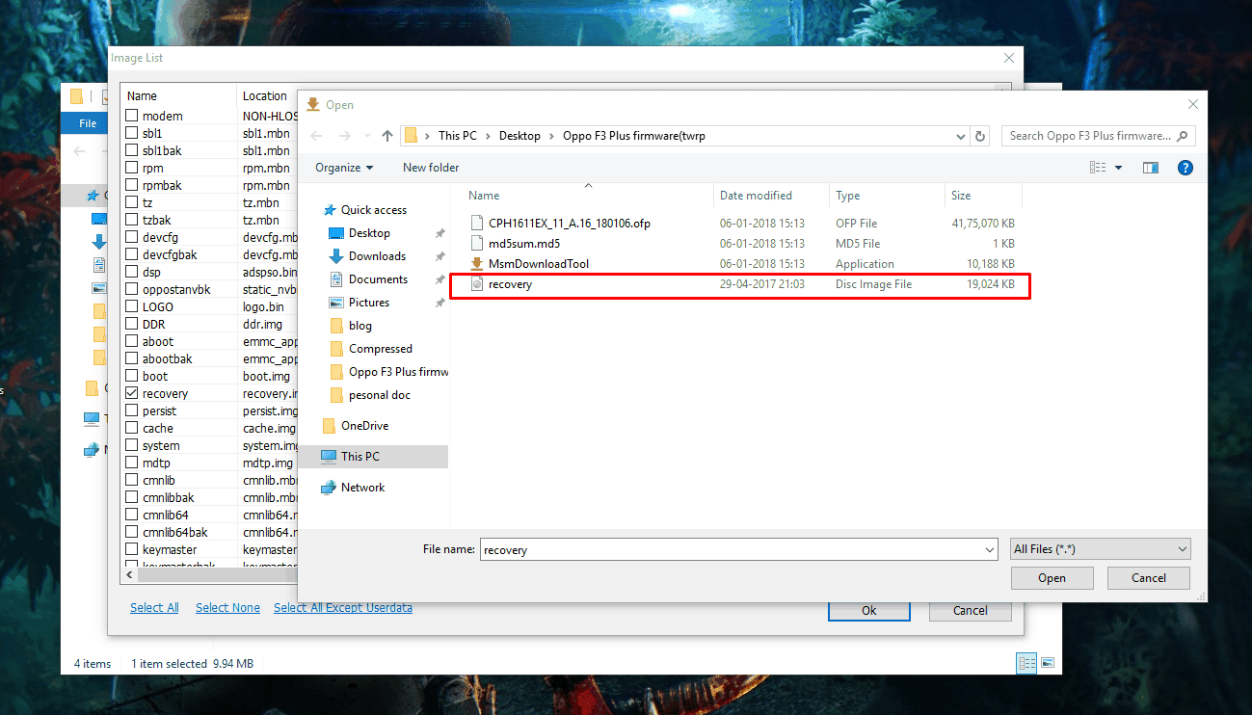Expand the File name history dropdown
This screenshot has width=1252, height=715.
[990, 550]
